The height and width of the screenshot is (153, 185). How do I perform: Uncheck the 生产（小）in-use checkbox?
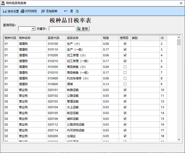tap(125, 44)
